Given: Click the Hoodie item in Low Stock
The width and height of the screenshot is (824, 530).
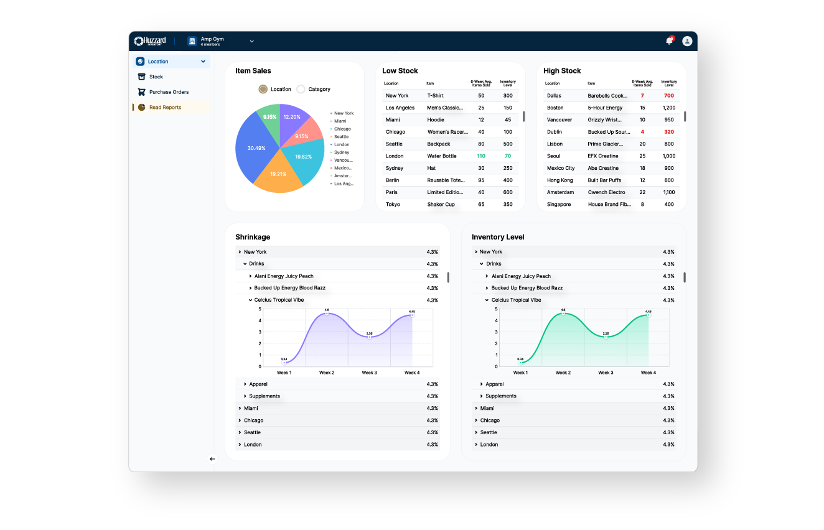Looking at the screenshot, I should (x=436, y=120).
